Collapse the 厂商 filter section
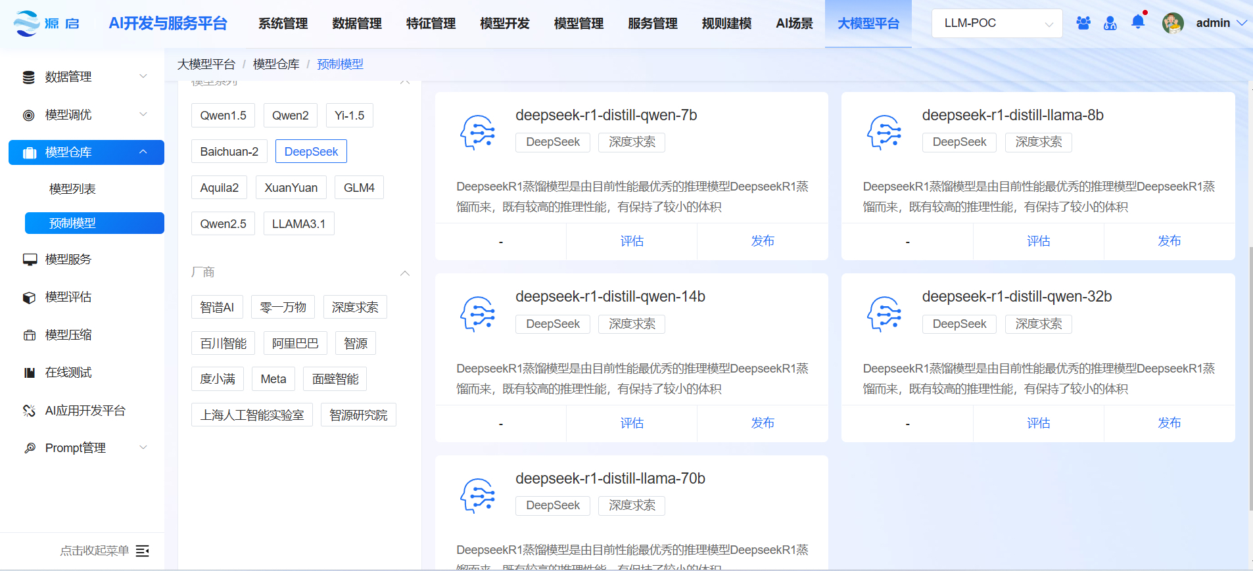 pyautogui.click(x=405, y=273)
